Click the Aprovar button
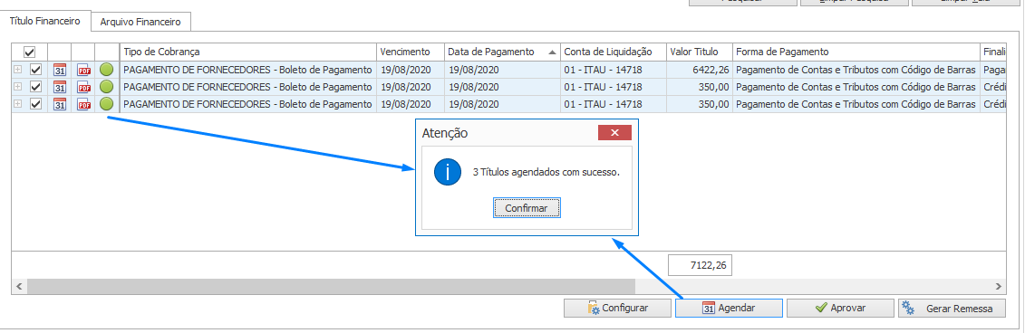This screenshot has width=1025, height=333. tap(840, 309)
